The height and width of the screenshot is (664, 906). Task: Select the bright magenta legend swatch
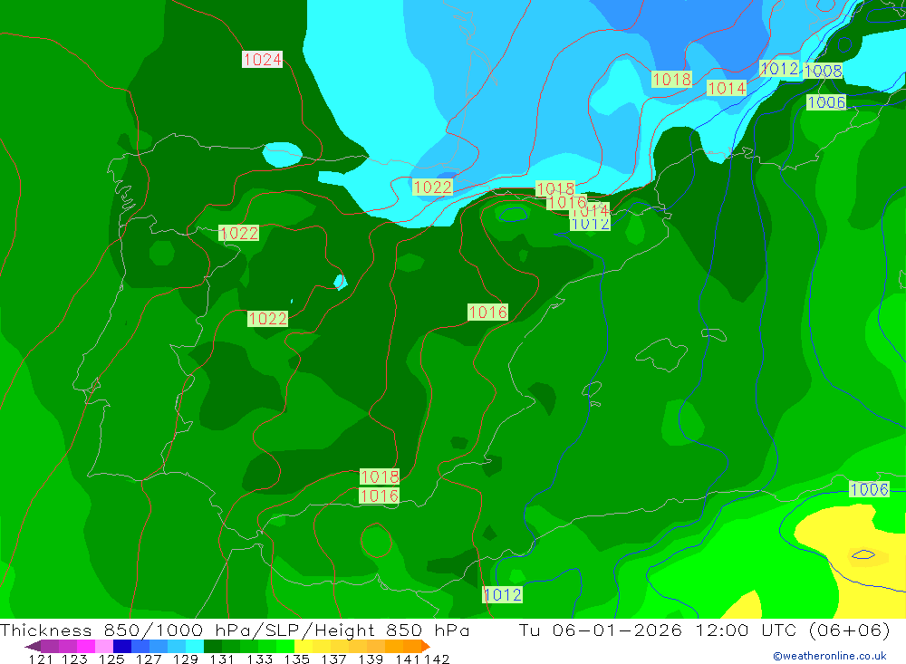pyautogui.click(x=86, y=646)
